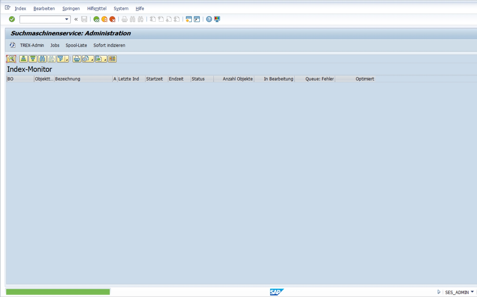Open the SES_ADMIN status field dropdown
The image size is (477, 297).
click(x=472, y=292)
